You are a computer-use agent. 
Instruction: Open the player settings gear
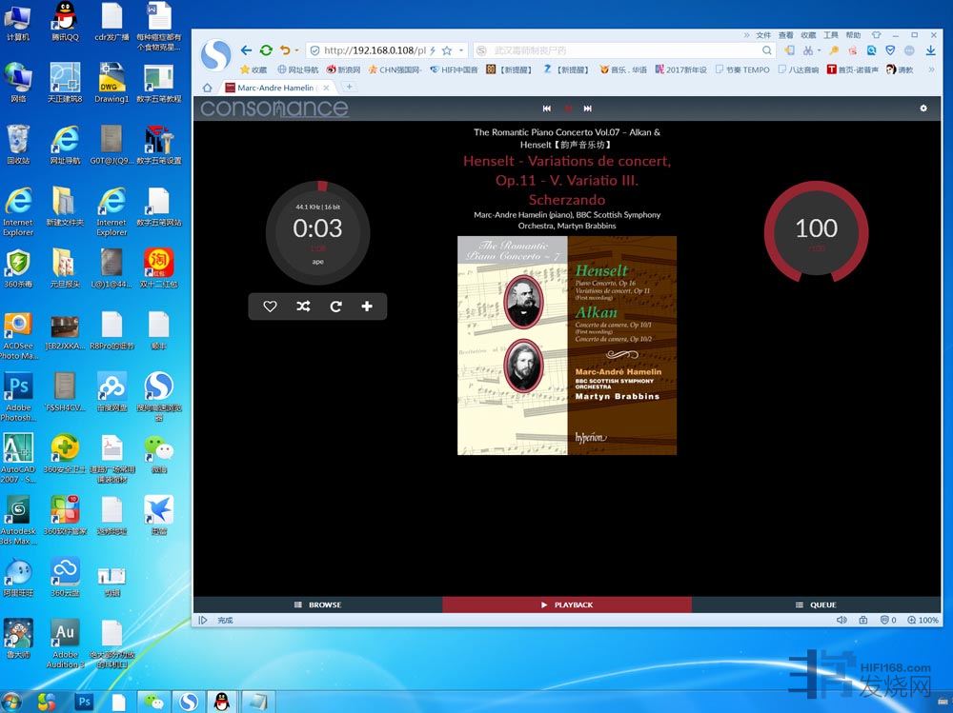point(923,109)
